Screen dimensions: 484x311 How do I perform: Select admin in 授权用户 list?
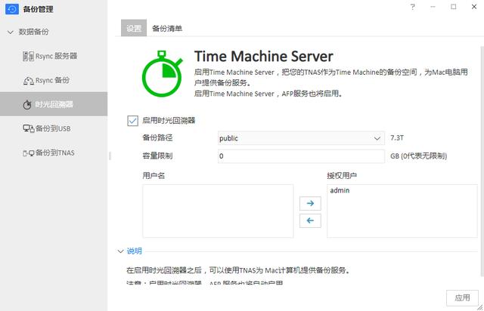(x=340, y=191)
